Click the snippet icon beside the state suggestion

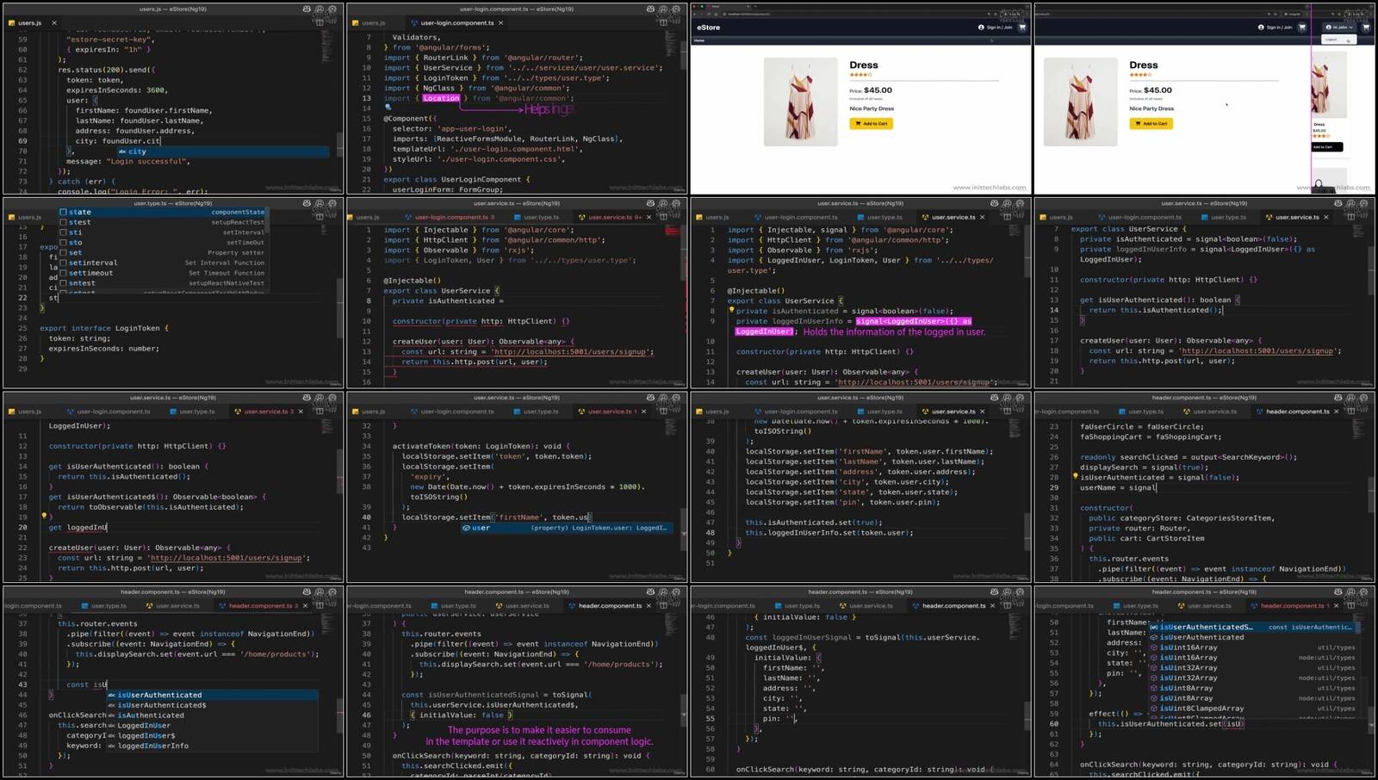click(x=63, y=212)
